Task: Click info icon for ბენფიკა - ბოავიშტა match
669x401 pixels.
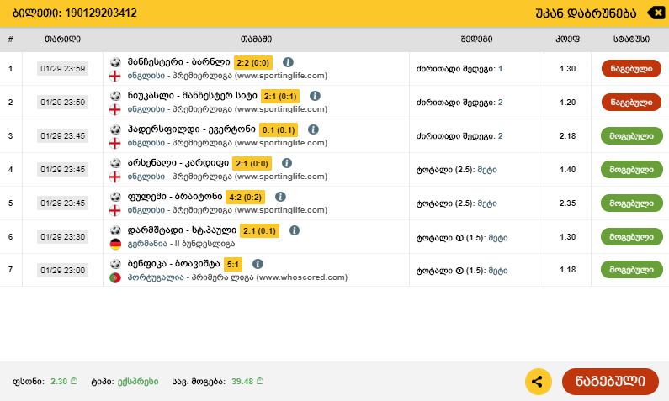Action: click(x=258, y=264)
